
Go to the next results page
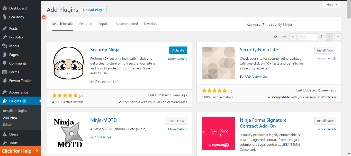pyautogui.click(x=329, y=37)
